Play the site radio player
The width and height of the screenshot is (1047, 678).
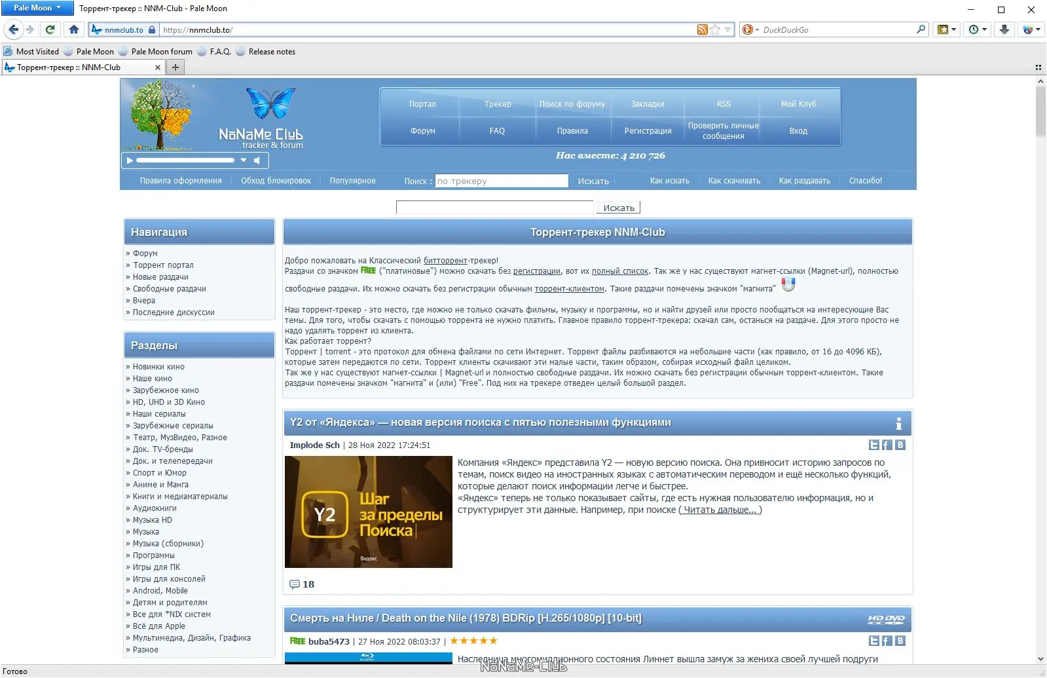[x=130, y=160]
